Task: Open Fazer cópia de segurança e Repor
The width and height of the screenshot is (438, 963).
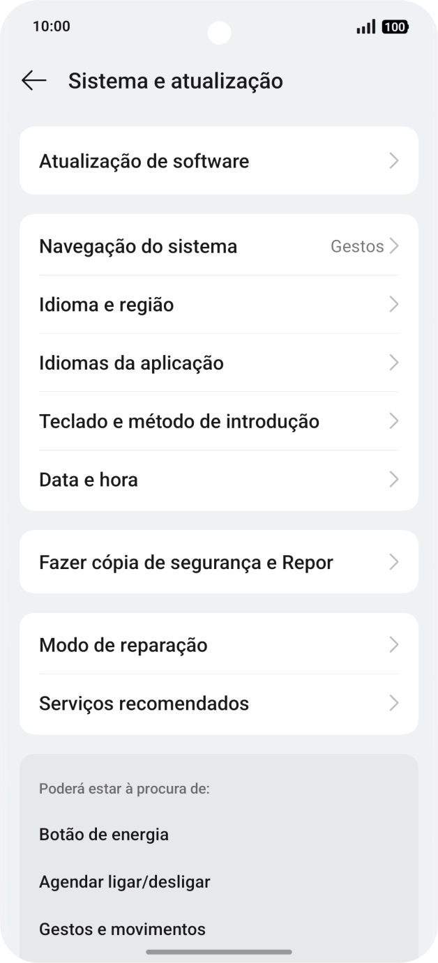Action: click(186, 562)
